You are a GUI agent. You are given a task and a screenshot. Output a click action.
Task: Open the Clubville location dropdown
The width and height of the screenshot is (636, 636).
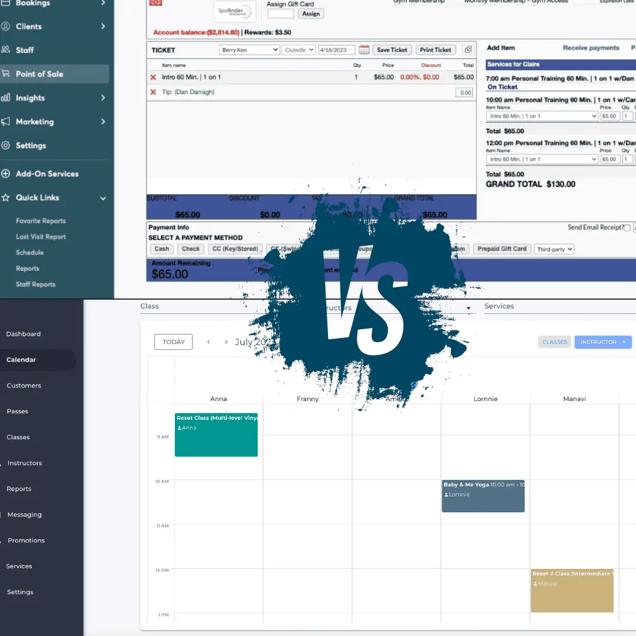point(299,50)
